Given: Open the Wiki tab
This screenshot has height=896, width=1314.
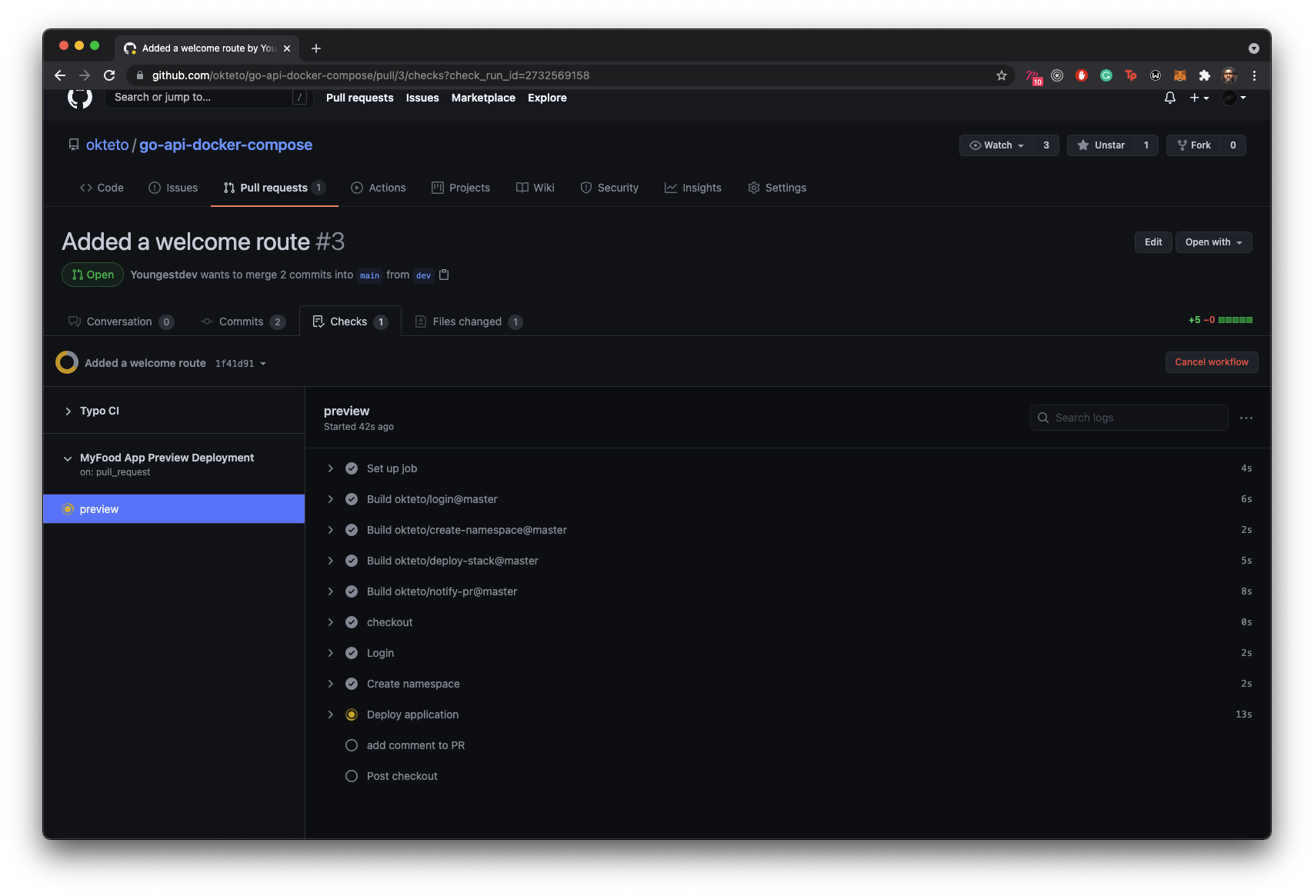Looking at the screenshot, I should [535, 188].
